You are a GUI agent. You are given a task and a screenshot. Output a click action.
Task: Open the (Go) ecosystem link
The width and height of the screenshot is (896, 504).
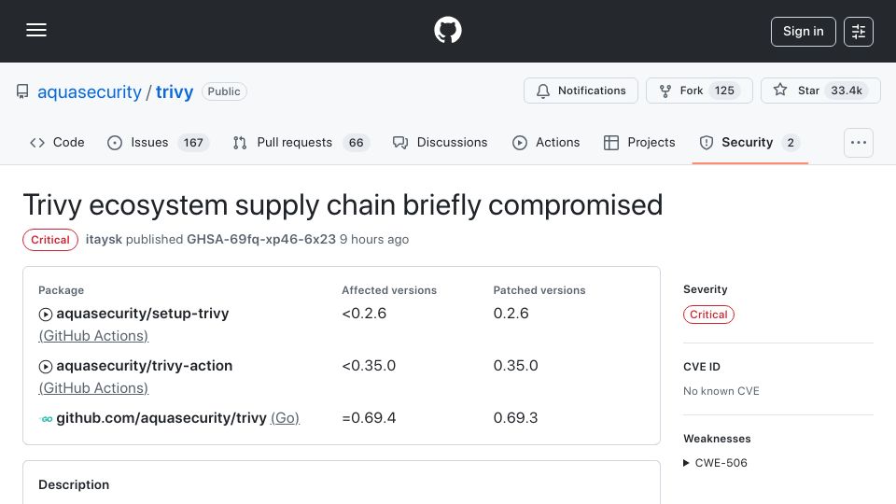pos(285,418)
